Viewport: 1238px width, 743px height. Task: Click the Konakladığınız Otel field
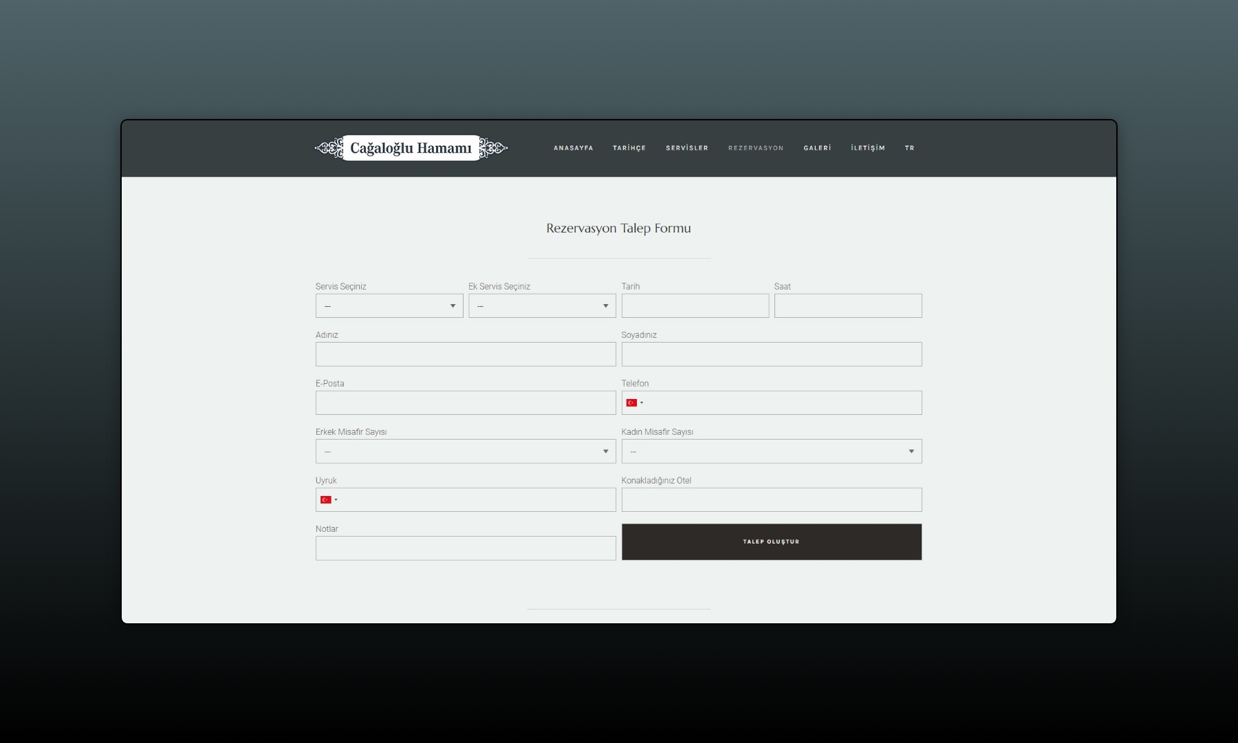click(x=771, y=500)
